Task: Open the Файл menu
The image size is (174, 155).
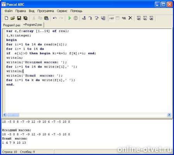Action: click(x=9, y=11)
